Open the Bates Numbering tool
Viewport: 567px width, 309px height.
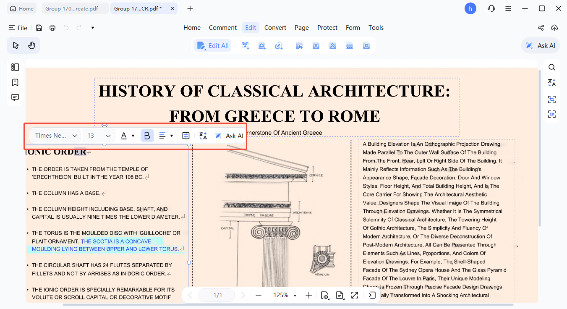coord(366,45)
